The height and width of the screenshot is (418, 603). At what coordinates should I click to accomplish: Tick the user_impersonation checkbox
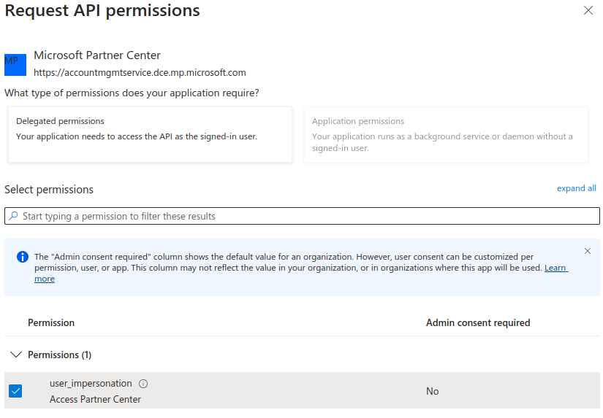click(x=15, y=391)
